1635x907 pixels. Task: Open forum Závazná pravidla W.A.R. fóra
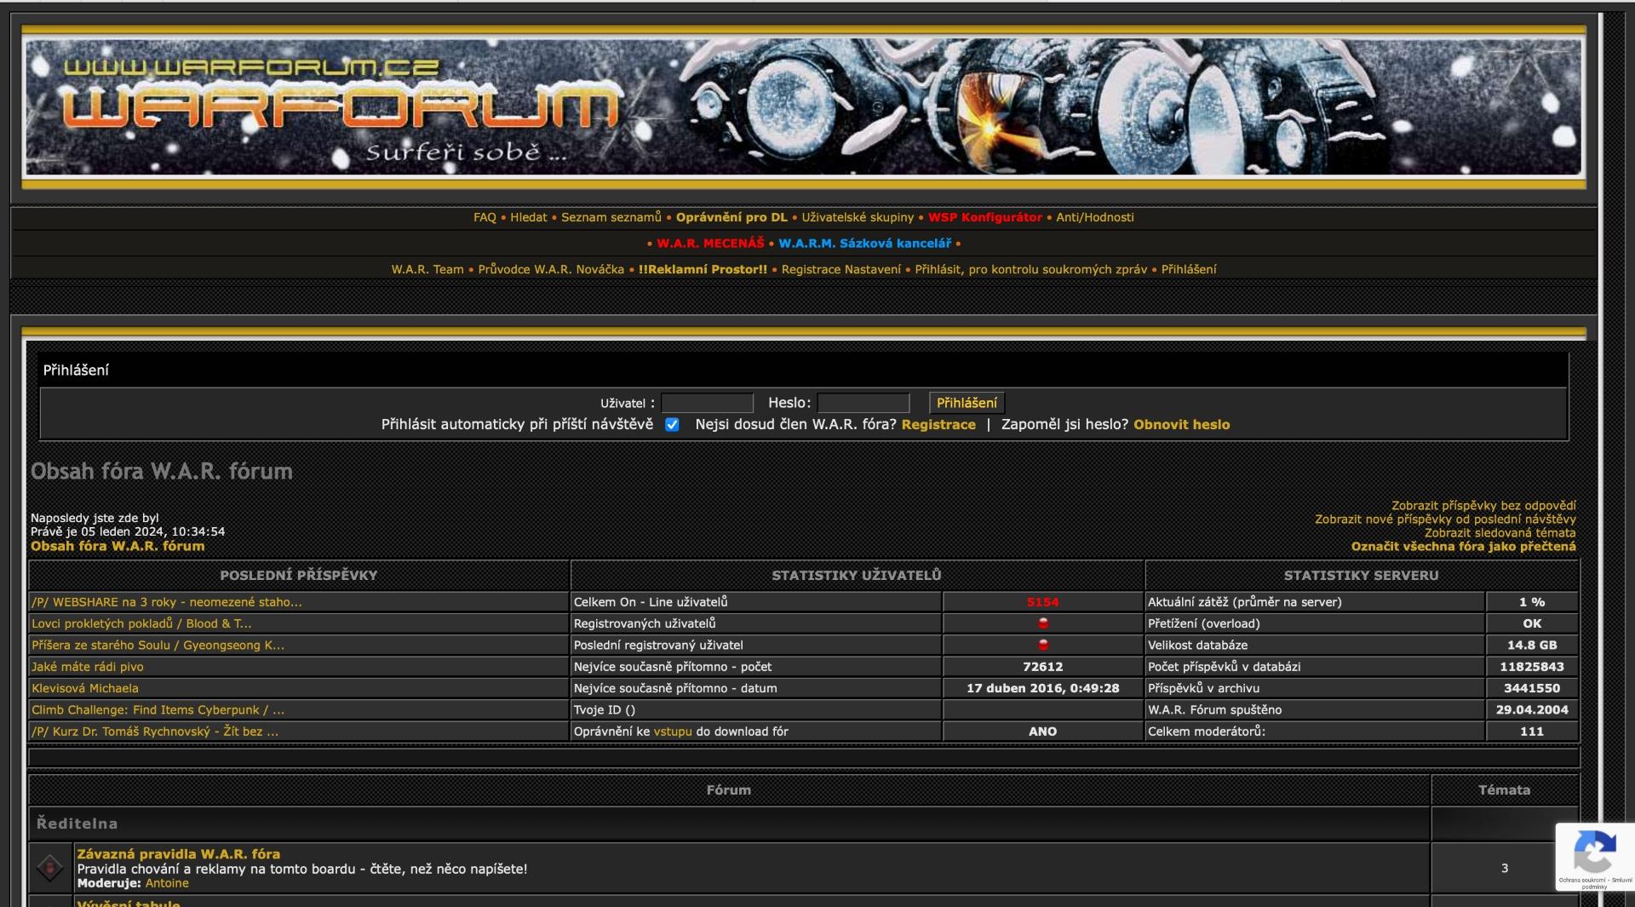(178, 853)
